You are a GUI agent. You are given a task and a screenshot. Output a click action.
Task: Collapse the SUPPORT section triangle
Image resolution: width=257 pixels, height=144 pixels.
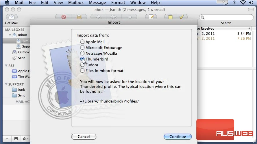[6, 84]
